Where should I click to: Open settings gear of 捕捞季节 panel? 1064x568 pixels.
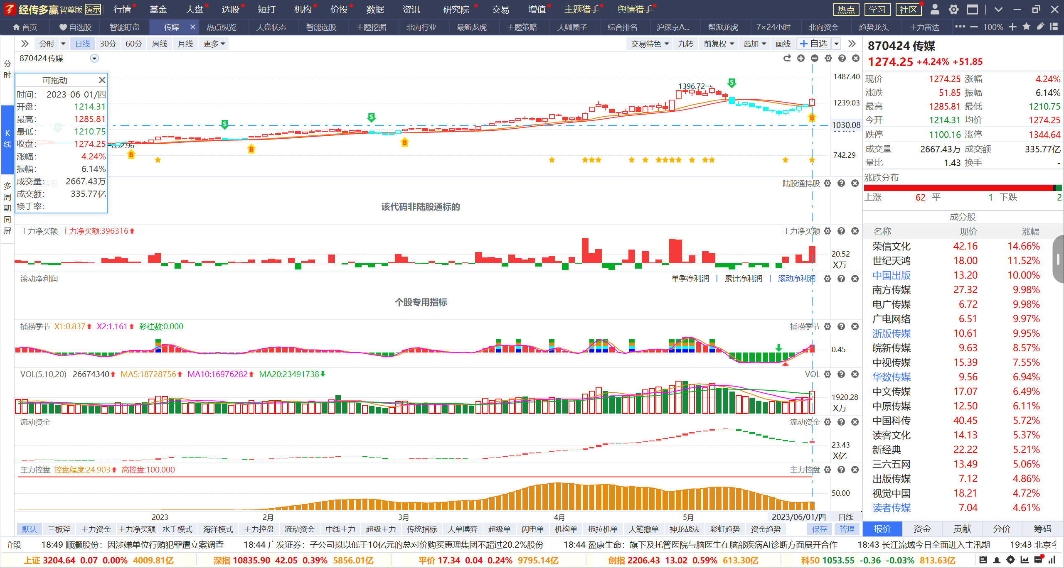(x=828, y=326)
